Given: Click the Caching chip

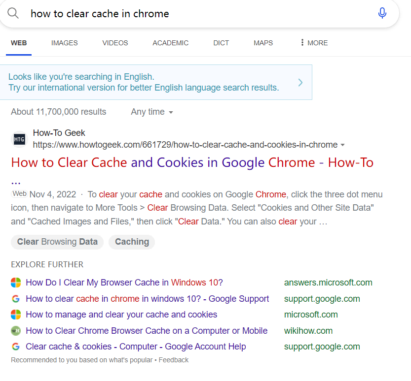Looking at the screenshot, I should (x=132, y=242).
